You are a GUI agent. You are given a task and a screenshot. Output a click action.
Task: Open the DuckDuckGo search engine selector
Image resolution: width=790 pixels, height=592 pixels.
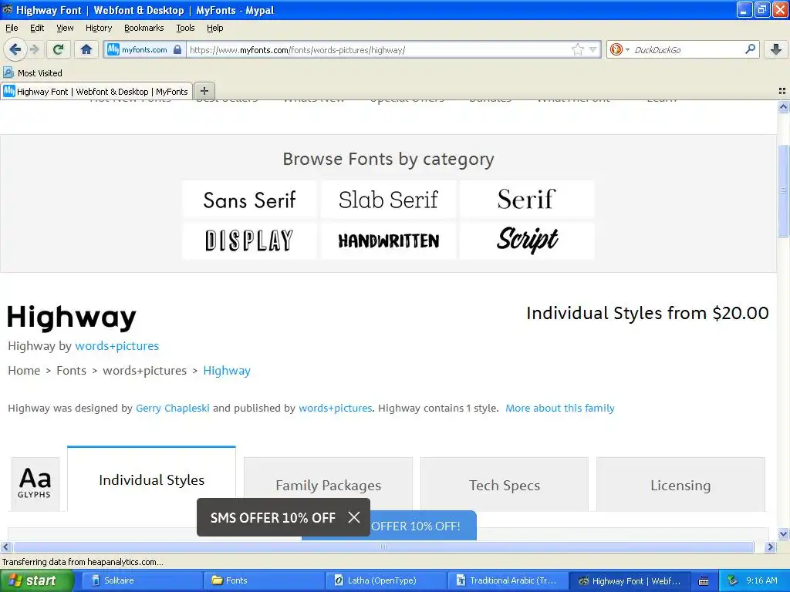(620, 49)
